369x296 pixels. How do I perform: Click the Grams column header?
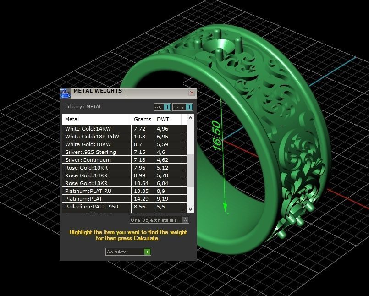tap(143, 119)
